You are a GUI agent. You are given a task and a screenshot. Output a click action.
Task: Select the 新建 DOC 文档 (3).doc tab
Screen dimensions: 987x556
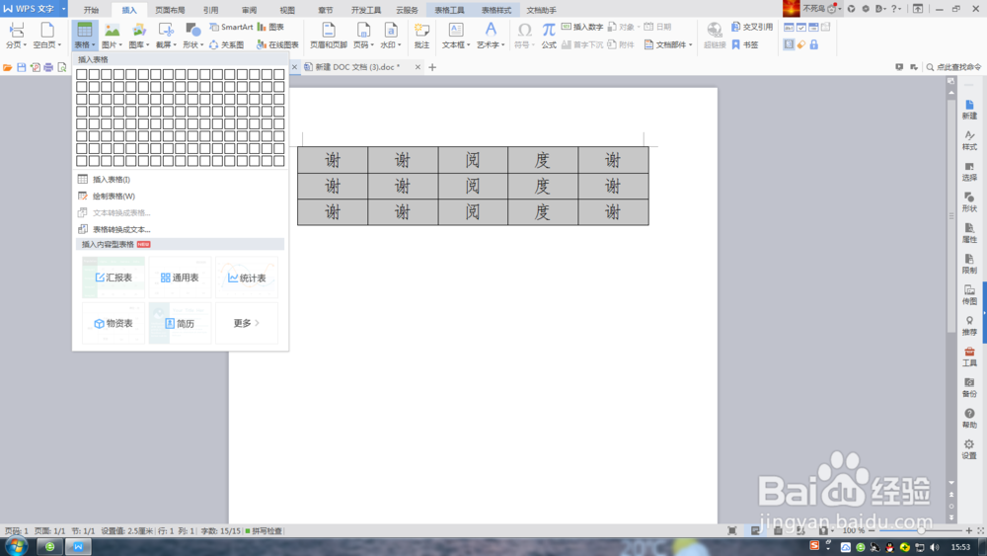(x=357, y=67)
